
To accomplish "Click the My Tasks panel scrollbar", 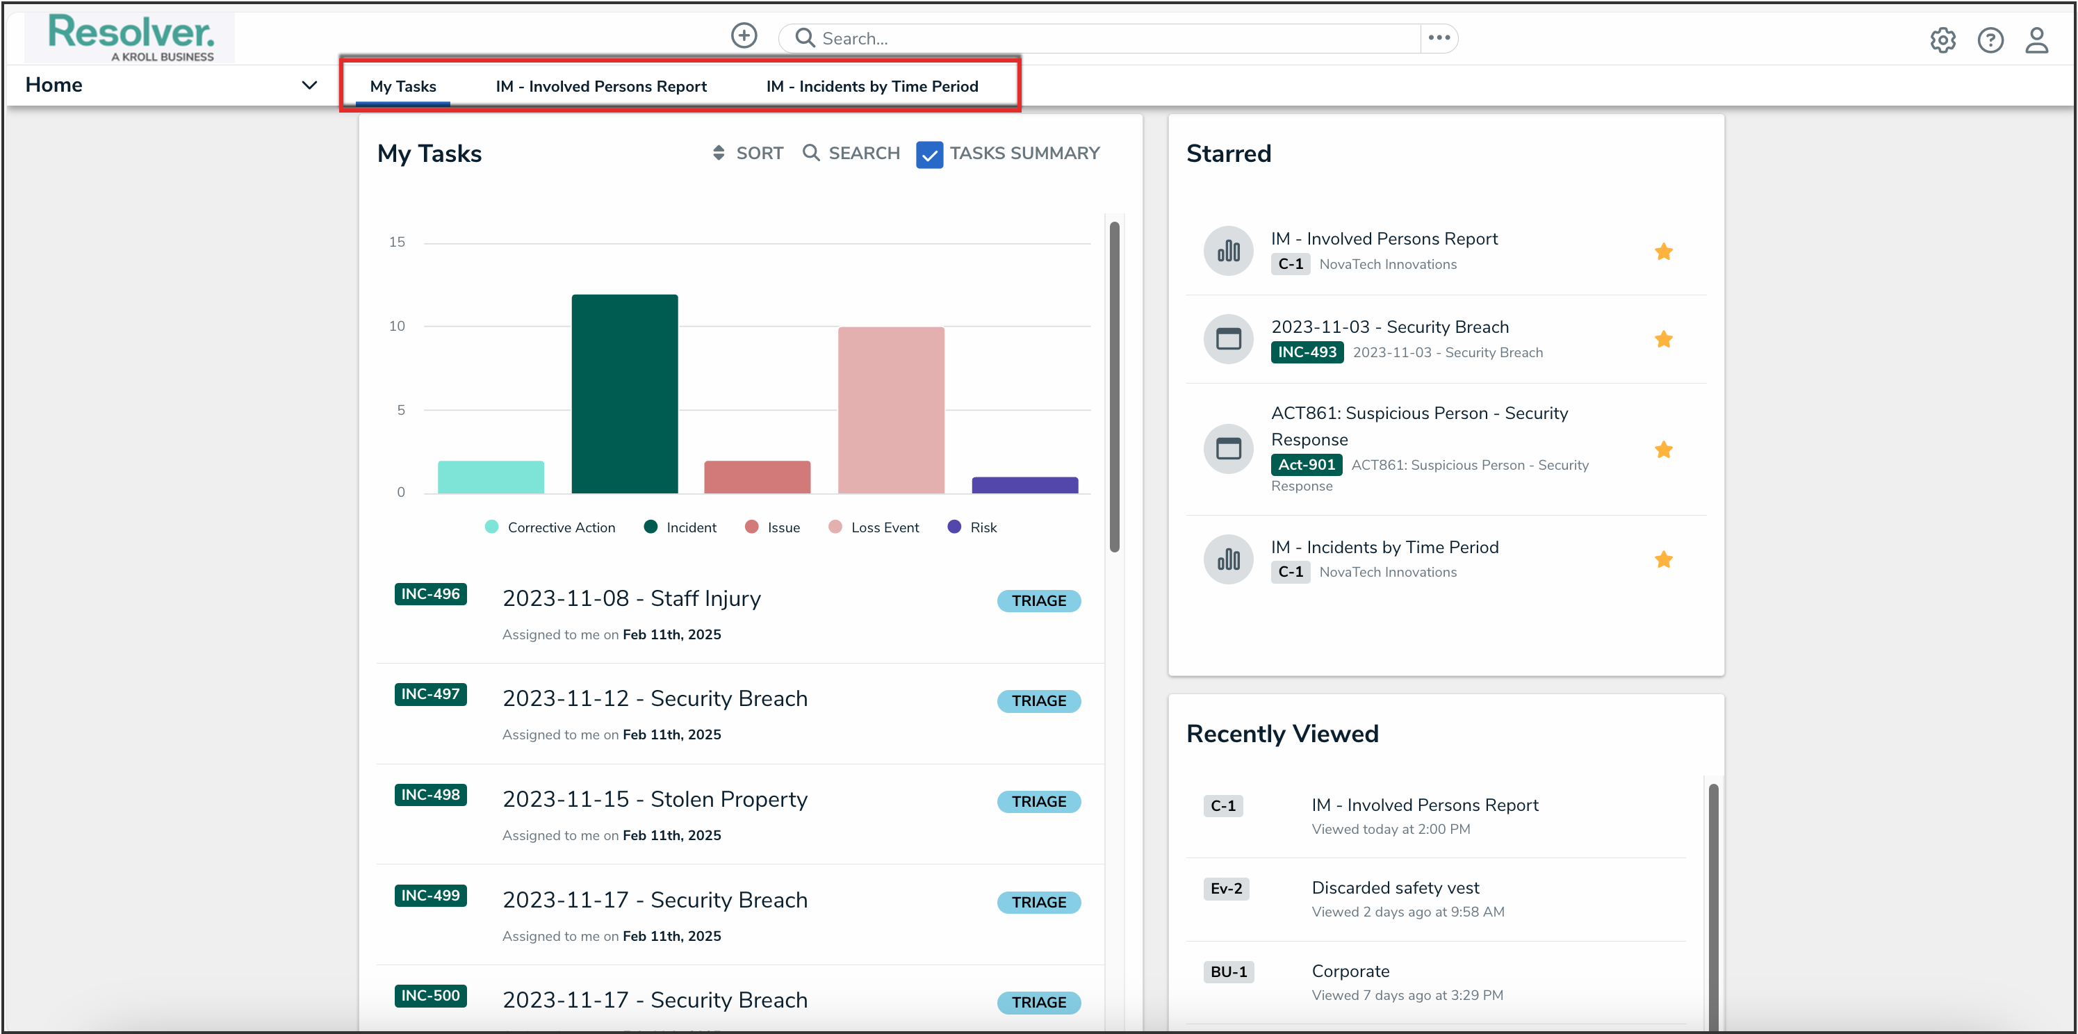I will click(1114, 387).
